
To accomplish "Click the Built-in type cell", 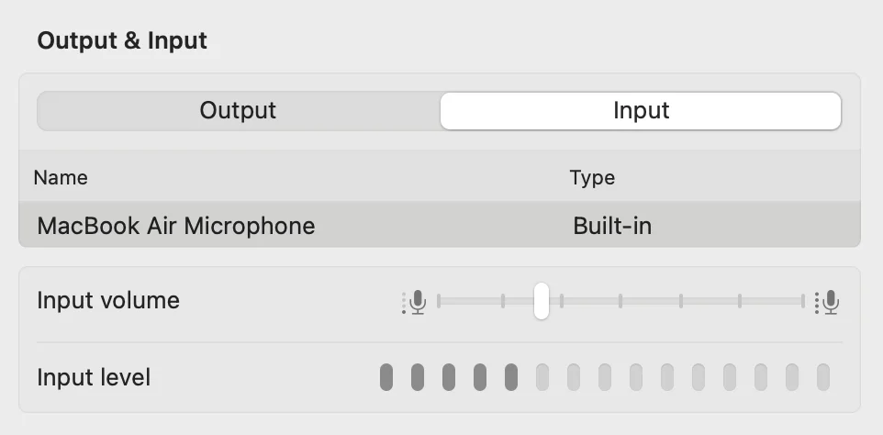I will pos(612,226).
